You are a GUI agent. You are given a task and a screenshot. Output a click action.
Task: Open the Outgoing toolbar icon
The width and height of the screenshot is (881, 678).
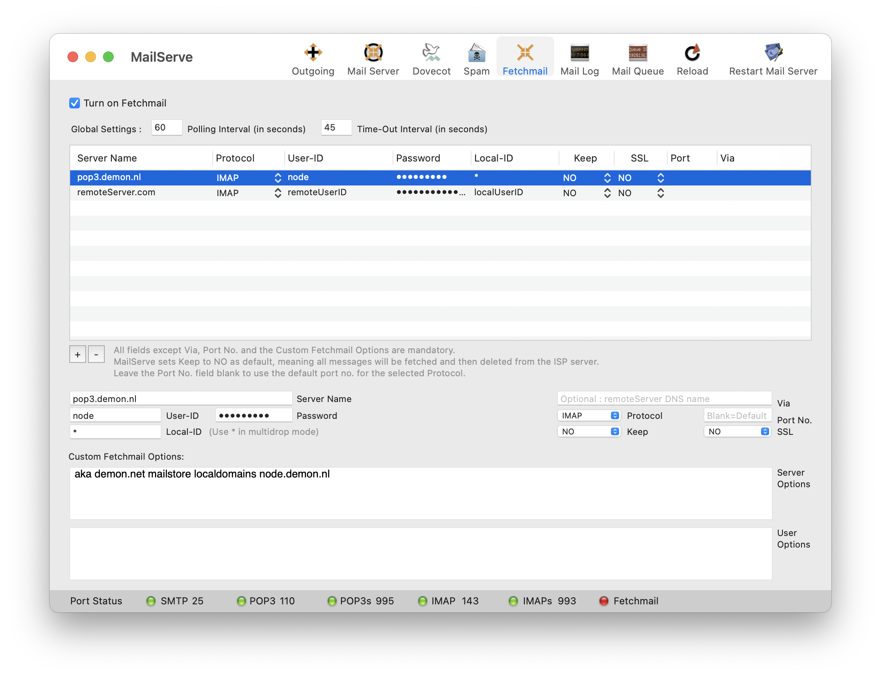(x=313, y=53)
